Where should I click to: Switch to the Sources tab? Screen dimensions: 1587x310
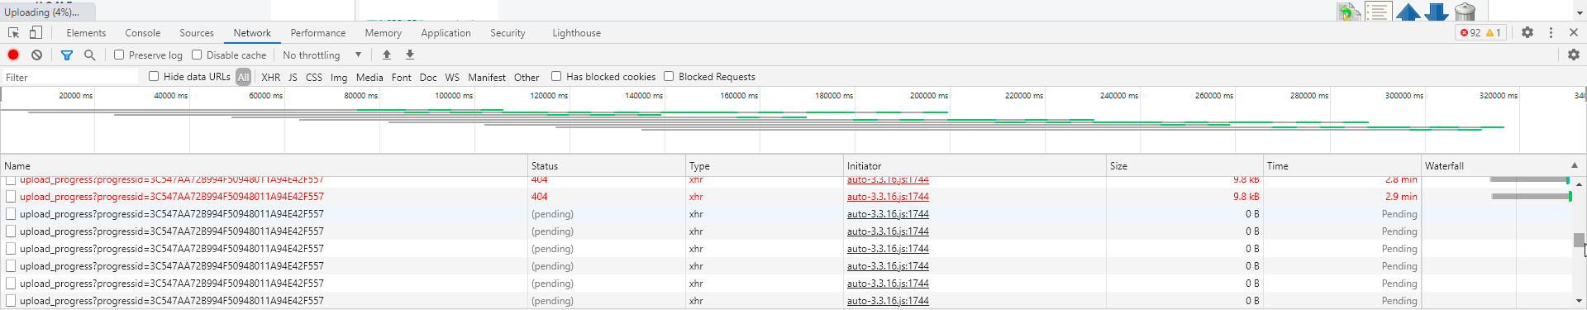(197, 33)
